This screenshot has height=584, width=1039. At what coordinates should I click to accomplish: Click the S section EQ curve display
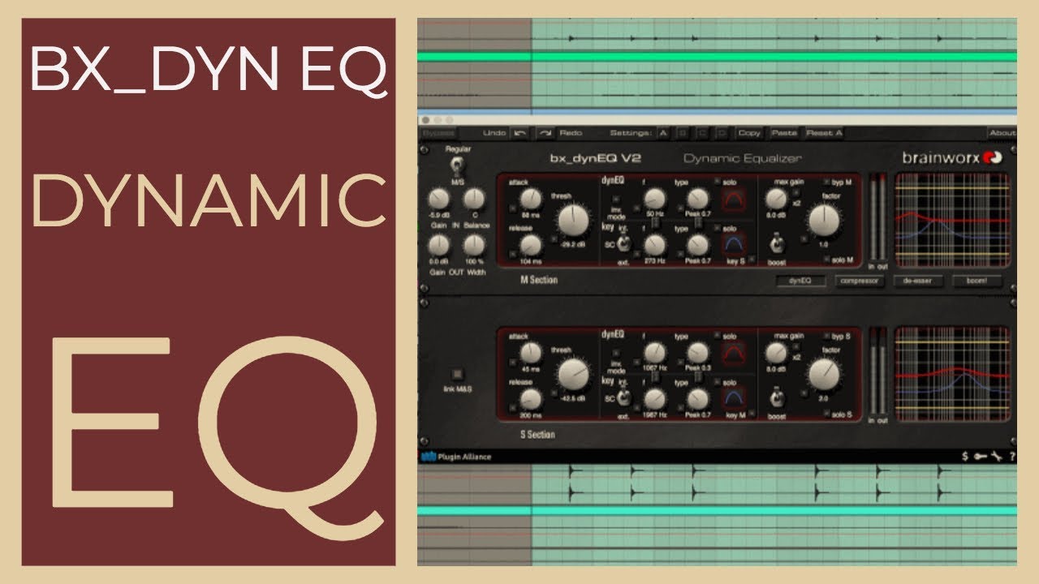952,374
